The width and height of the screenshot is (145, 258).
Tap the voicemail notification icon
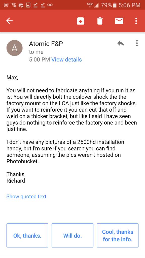pos(50,5)
